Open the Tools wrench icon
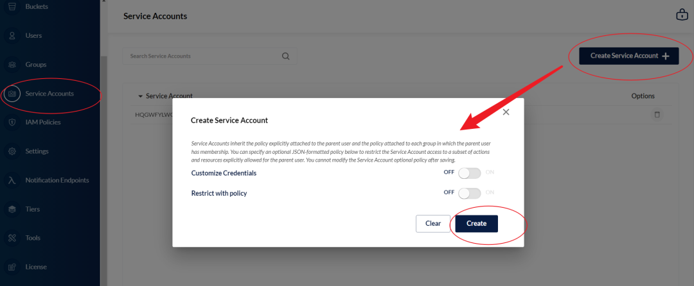The width and height of the screenshot is (694, 286). pyautogui.click(x=12, y=238)
